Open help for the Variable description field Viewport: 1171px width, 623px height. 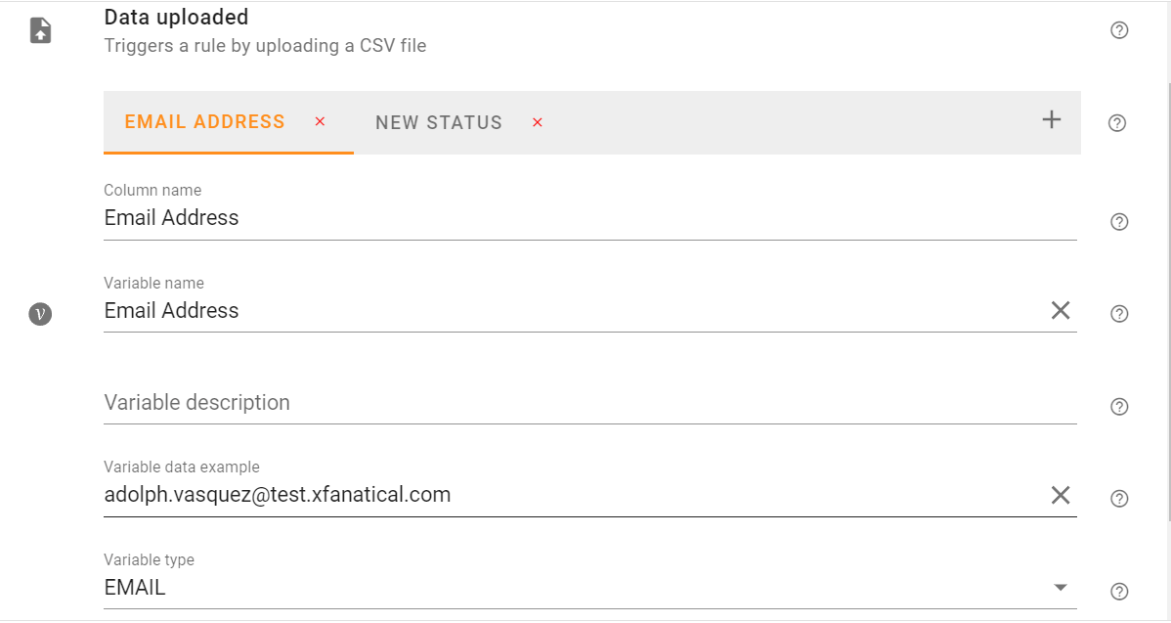tap(1118, 406)
